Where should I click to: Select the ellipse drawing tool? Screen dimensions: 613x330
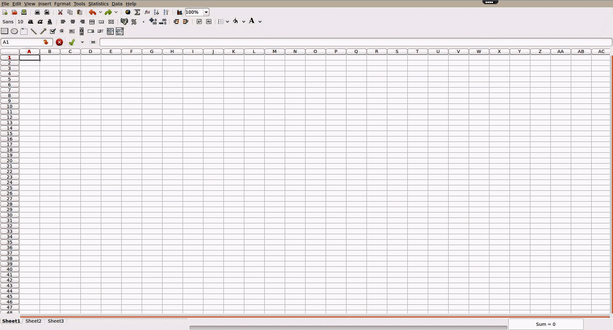(14, 31)
